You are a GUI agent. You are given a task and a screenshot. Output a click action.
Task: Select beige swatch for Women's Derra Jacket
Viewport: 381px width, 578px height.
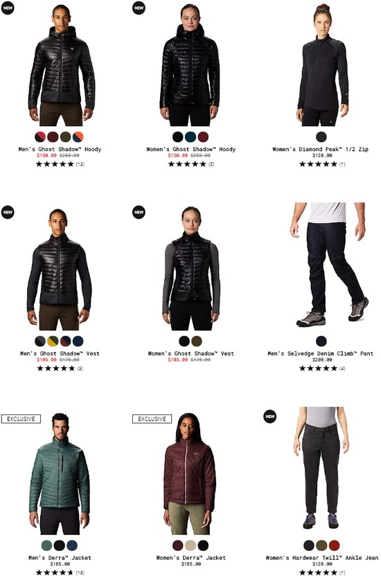pyautogui.click(x=190, y=545)
